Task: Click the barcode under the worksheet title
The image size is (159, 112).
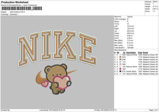Action: coord(22,8)
